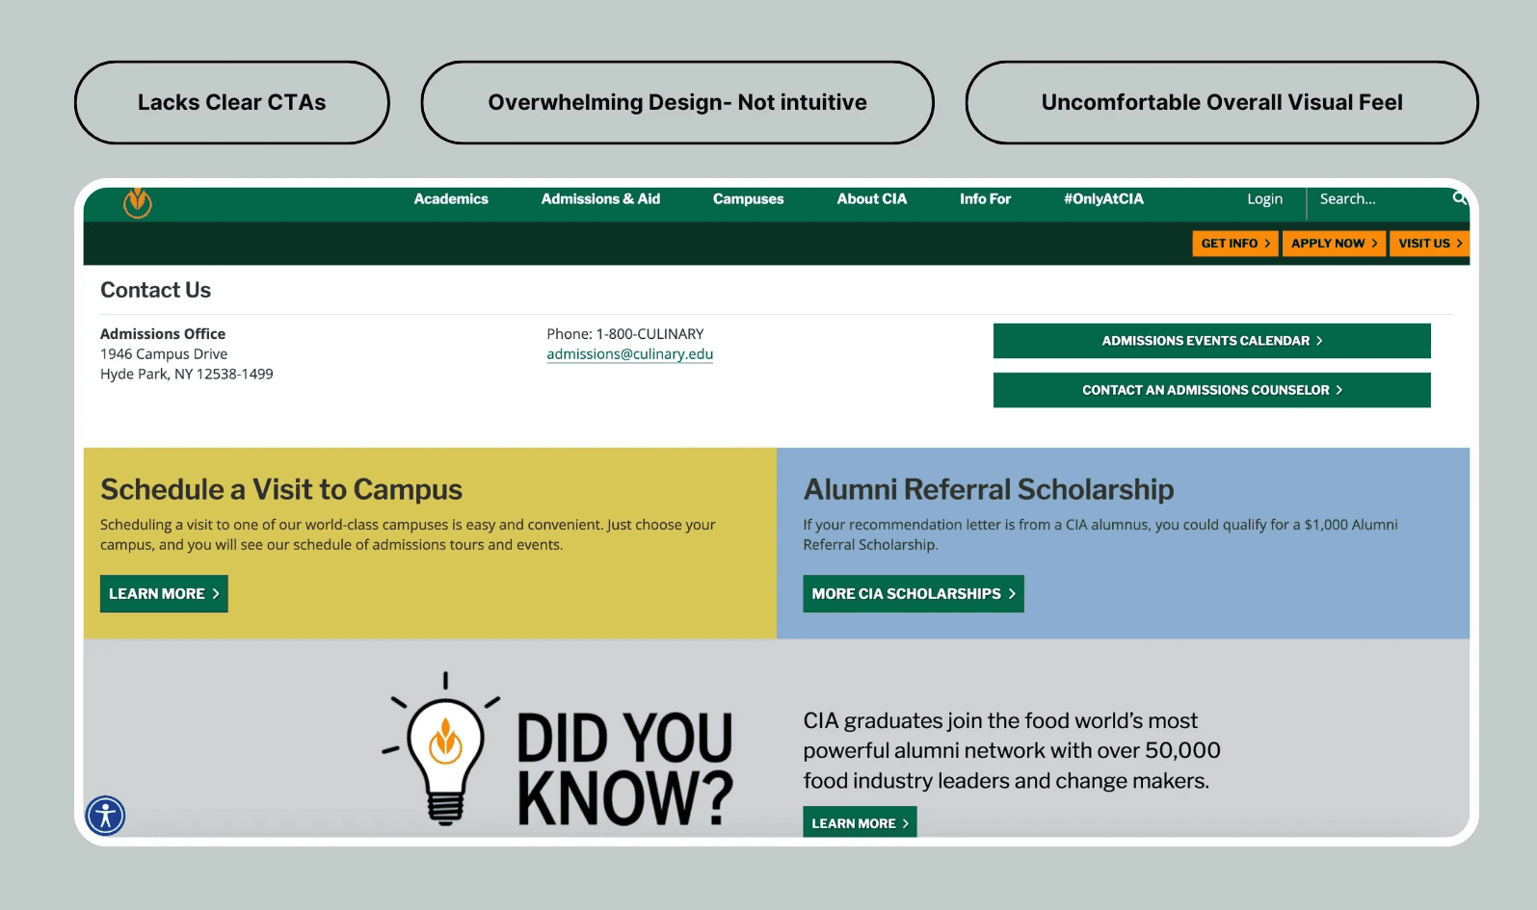
Task: Open the Academics menu
Action: (451, 199)
